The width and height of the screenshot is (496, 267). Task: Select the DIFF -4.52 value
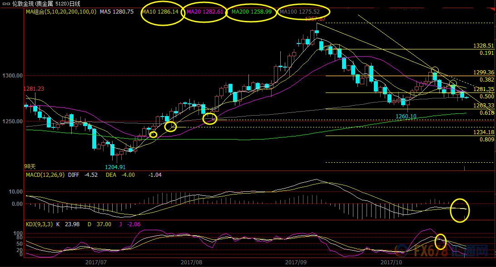coord(83,175)
